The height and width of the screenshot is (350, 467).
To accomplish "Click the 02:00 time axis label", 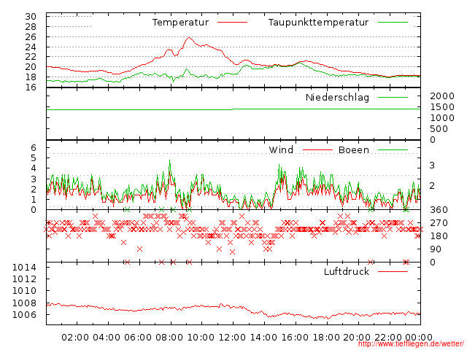I will pos(75,338).
